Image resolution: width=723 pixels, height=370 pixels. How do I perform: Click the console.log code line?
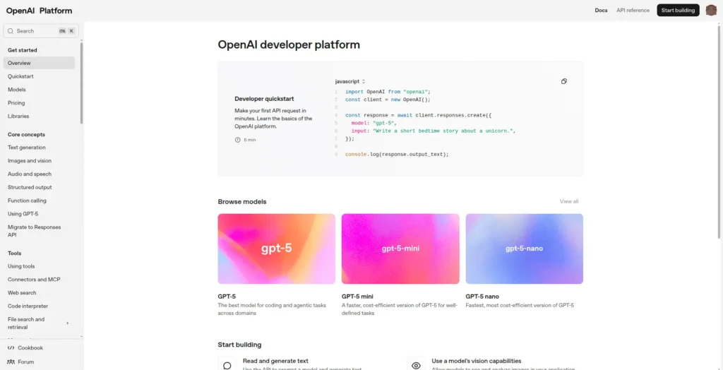tap(397, 155)
